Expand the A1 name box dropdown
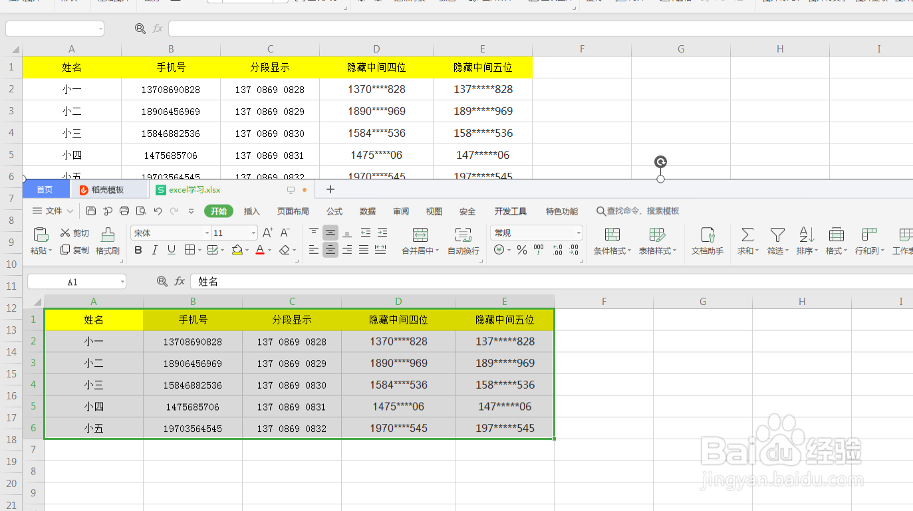 (122, 282)
